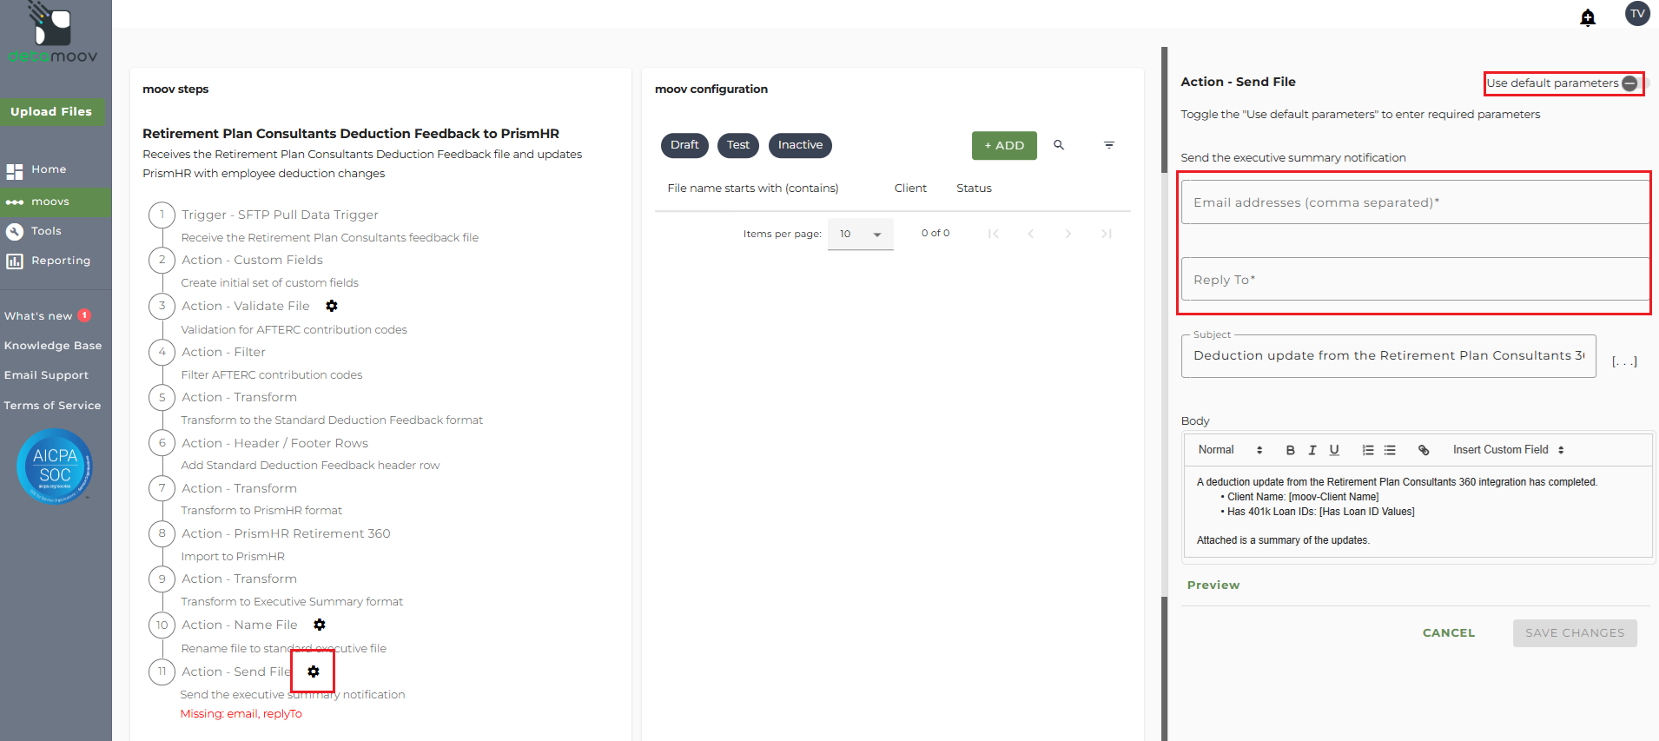Open What's new in the sidebar
Screen dimensions: 1659x741
click(x=48, y=316)
